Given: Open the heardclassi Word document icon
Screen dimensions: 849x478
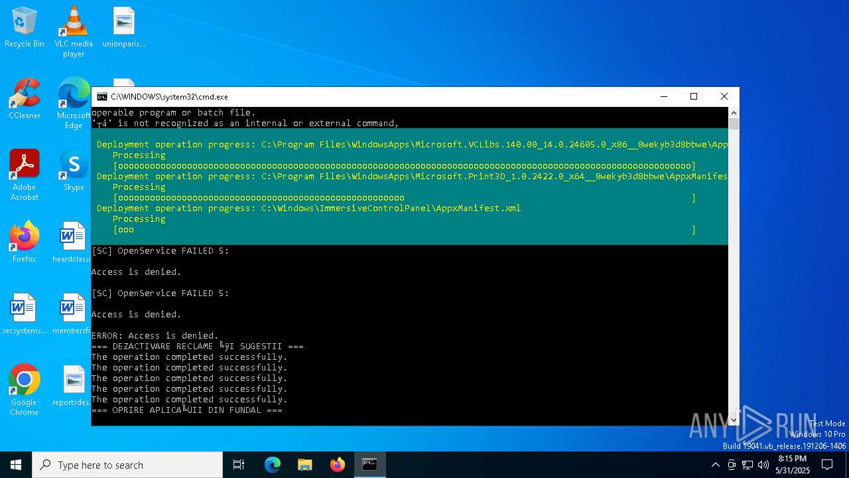Looking at the screenshot, I should (x=72, y=242).
